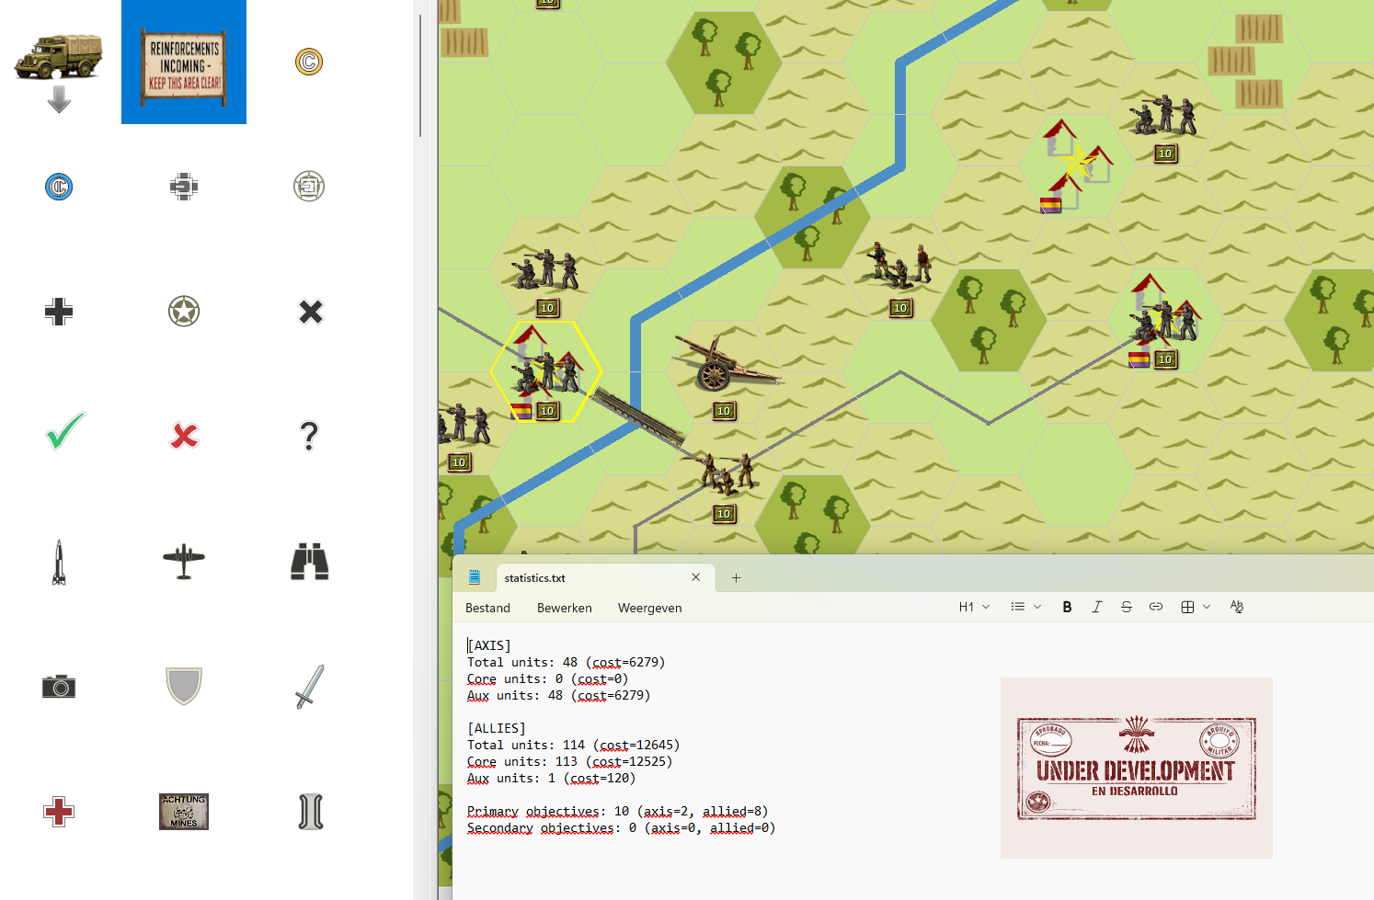Choose the olive circled tank emblem icon
The image size is (1374, 900).
(309, 187)
